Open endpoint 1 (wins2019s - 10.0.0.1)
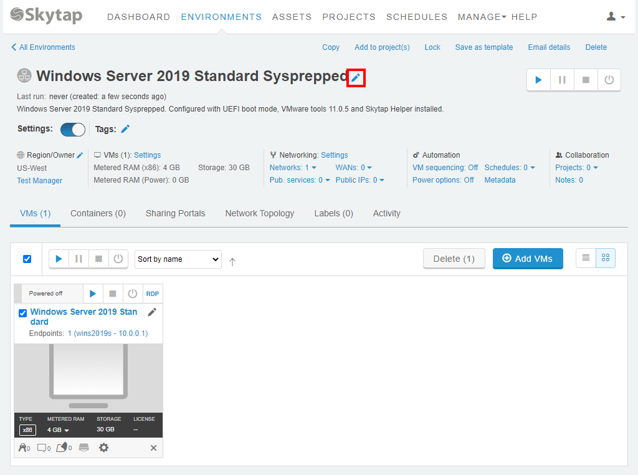This screenshot has height=475, width=638. (x=108, y=333)
